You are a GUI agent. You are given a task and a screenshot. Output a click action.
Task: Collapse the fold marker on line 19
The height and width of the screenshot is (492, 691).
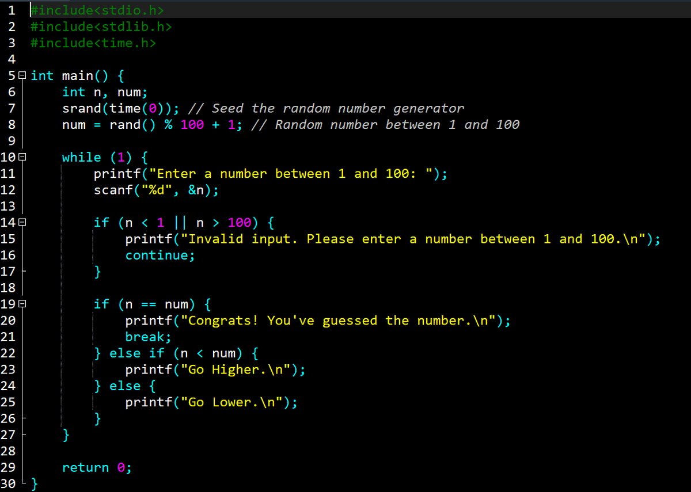22,304
